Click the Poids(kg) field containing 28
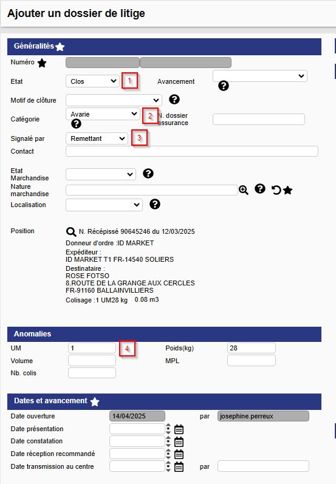 pyautogui.click(x=252, y=348)
